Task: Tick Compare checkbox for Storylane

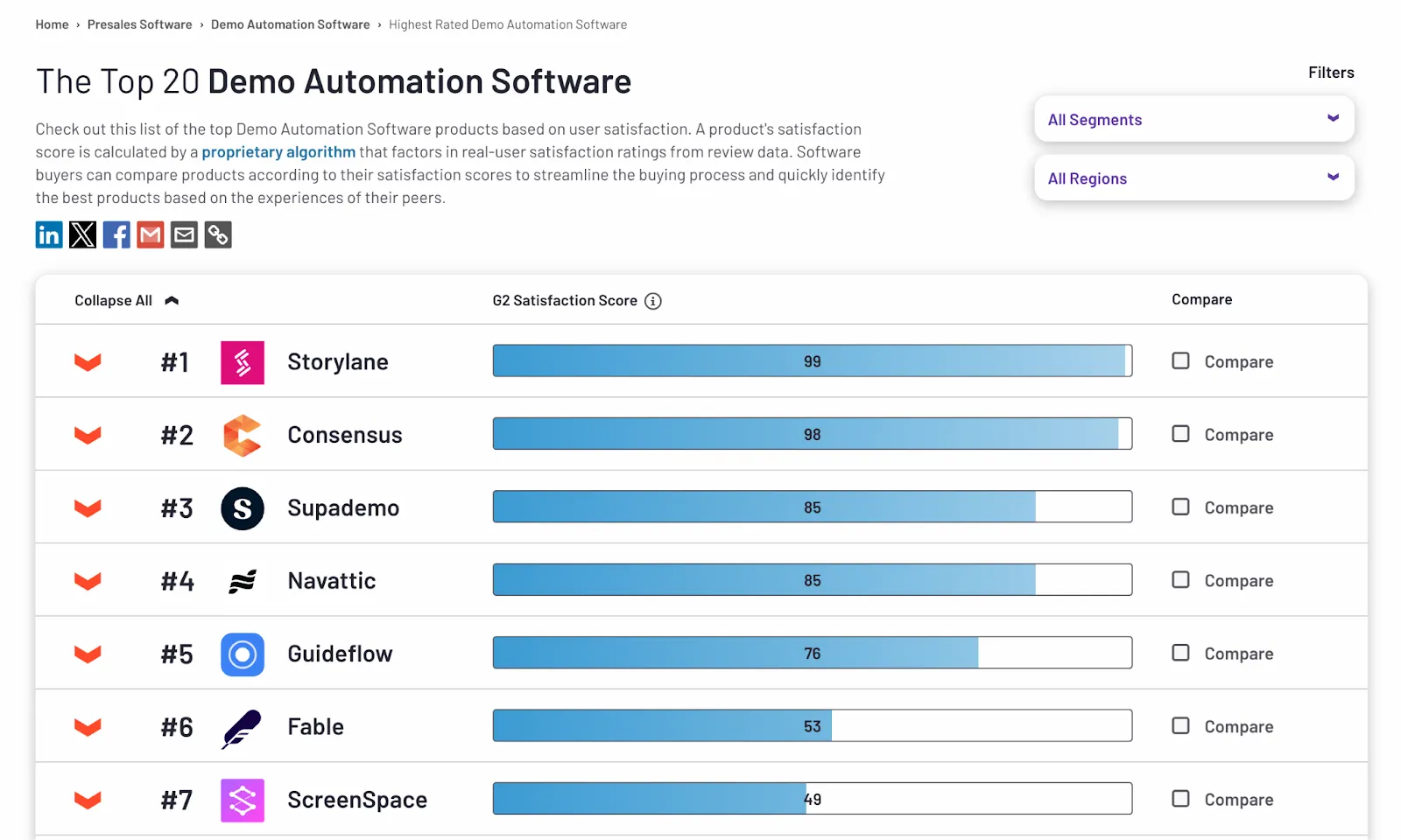Action: point(1180,360)
